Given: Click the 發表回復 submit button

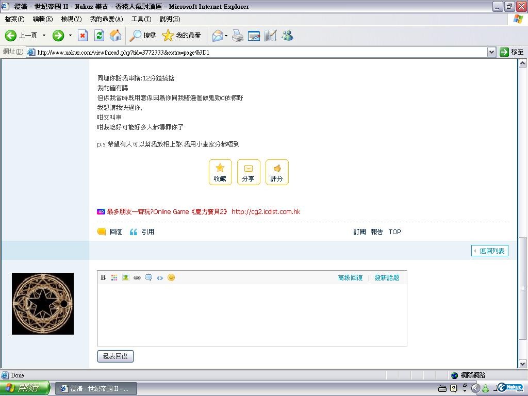Looking at the screenshot, I should point(115,356).
